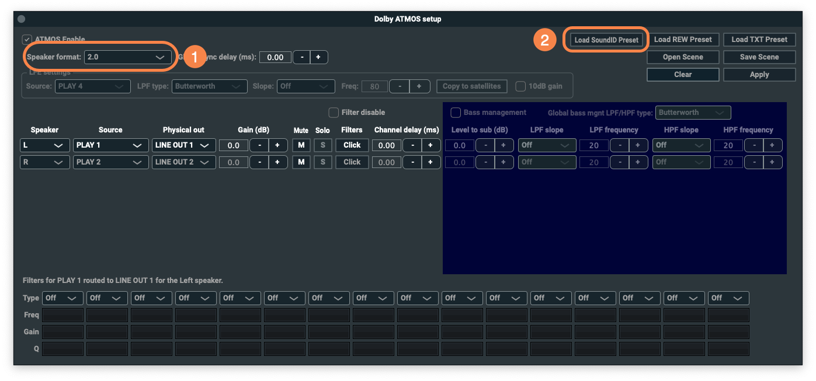
Task: Open LPF slope dropdown in first row
Action: pyautogui.click(x=547, y=145)
